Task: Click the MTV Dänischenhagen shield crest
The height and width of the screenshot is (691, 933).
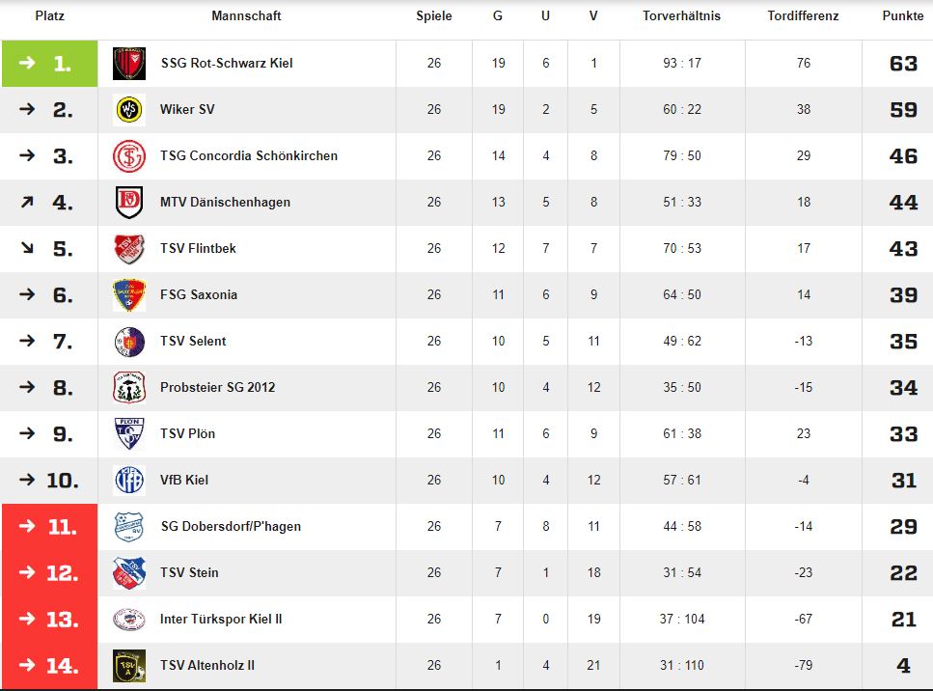Action: click(129, 203)
